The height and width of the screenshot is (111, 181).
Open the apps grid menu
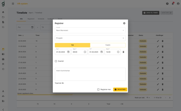coord(13,3)
